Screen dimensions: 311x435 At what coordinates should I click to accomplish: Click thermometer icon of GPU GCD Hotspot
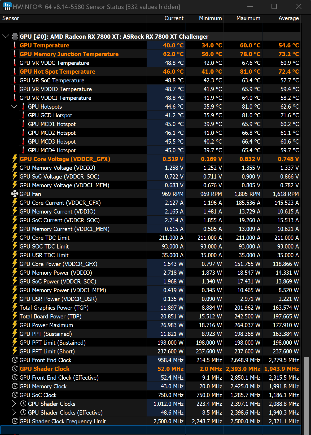click(x=23, y=115)
